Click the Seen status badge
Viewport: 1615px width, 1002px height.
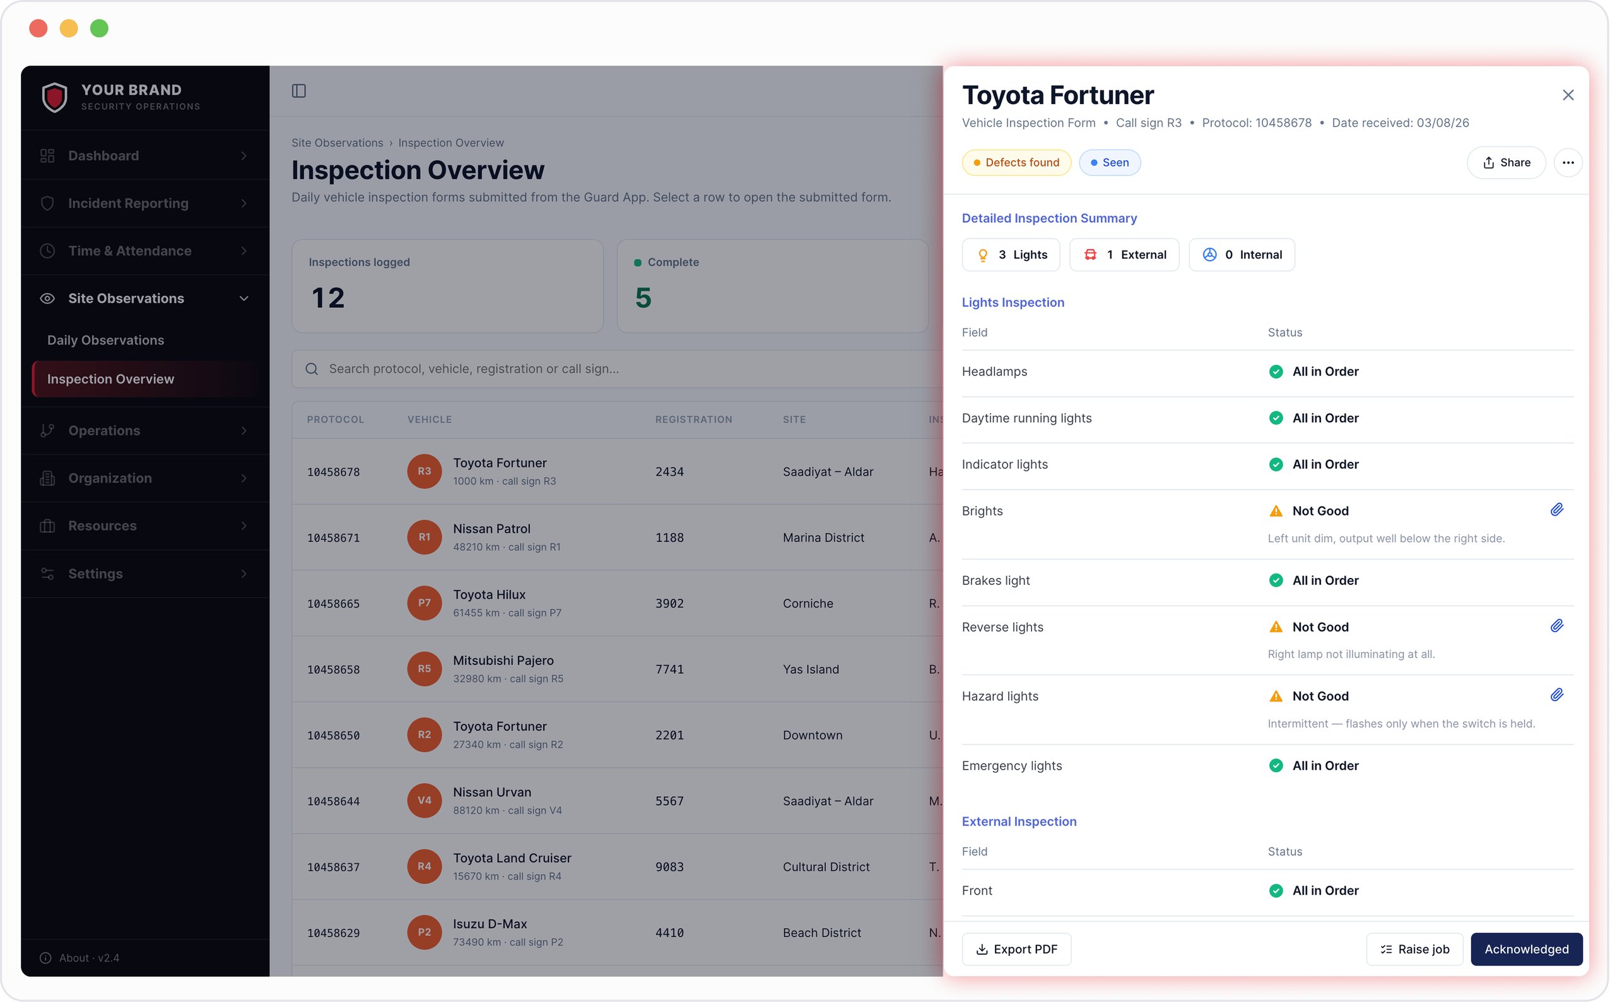[x=1109, y=162]
